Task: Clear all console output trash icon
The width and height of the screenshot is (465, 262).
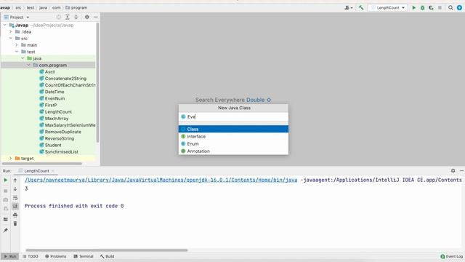Action: click(15, 223)
